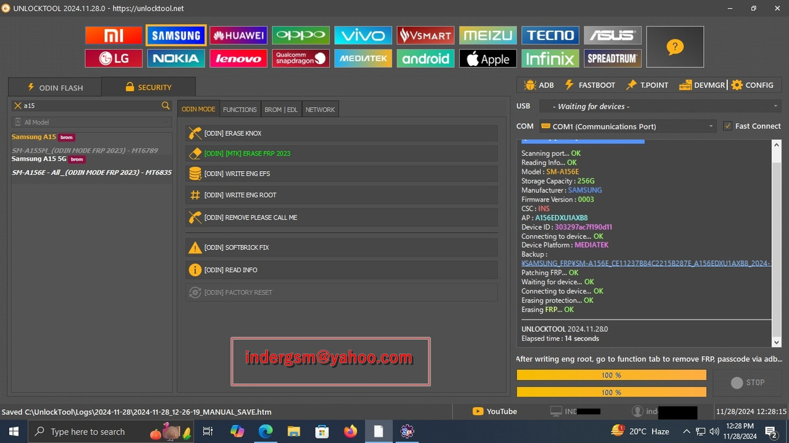Open the LG brand section
This screenshot has width=789, height=443.
pyautogui.click(x=113, y=58)
